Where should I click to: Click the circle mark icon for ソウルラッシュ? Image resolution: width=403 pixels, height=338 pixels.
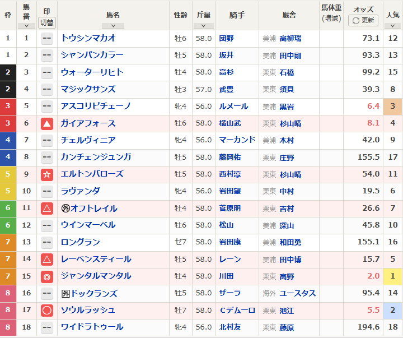click(x=47, y=310)
